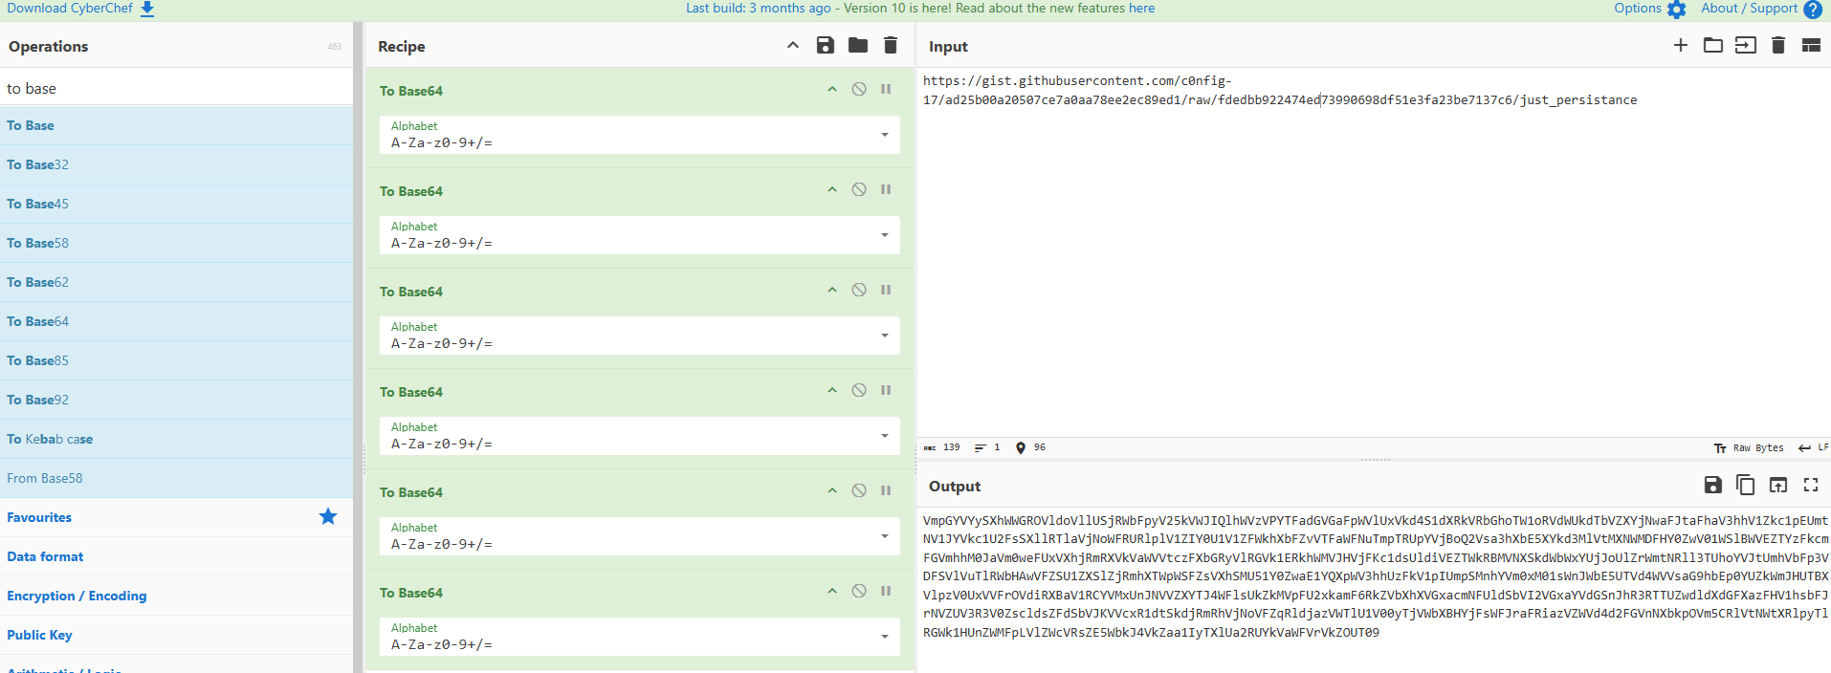Viewport: 1831px width, 673px height.
Task: Add a new input tab
Action: [1680, 45]
